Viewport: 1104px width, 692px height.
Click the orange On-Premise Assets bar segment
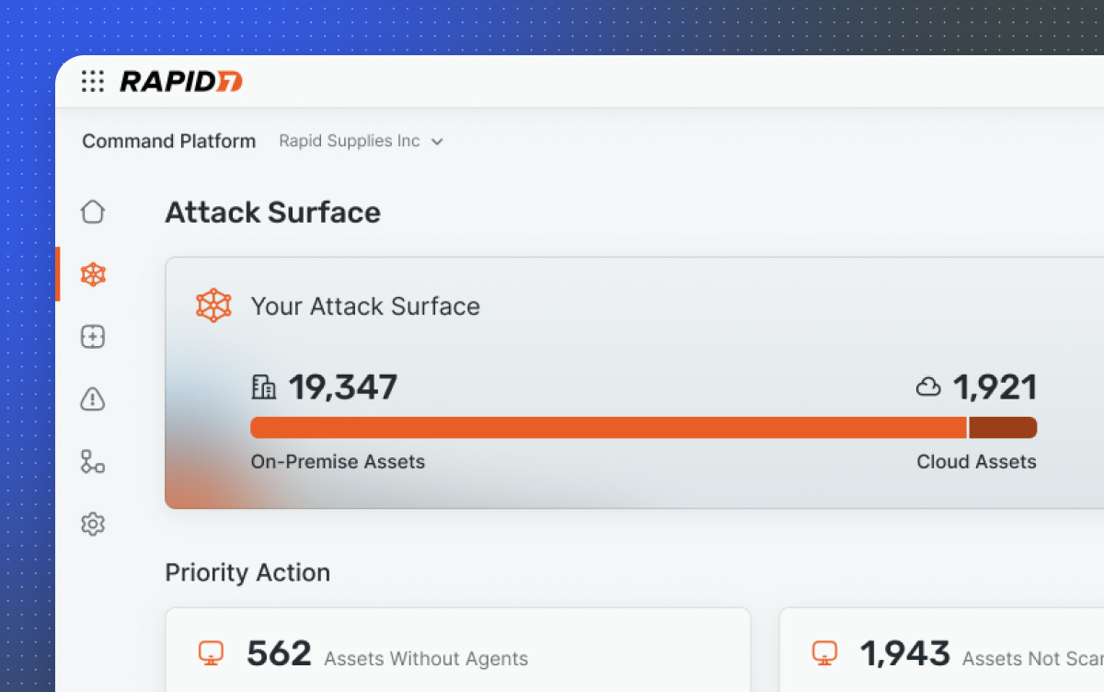[x=607, y=428]
